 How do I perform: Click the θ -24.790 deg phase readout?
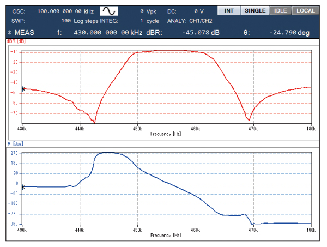(289, 33)
